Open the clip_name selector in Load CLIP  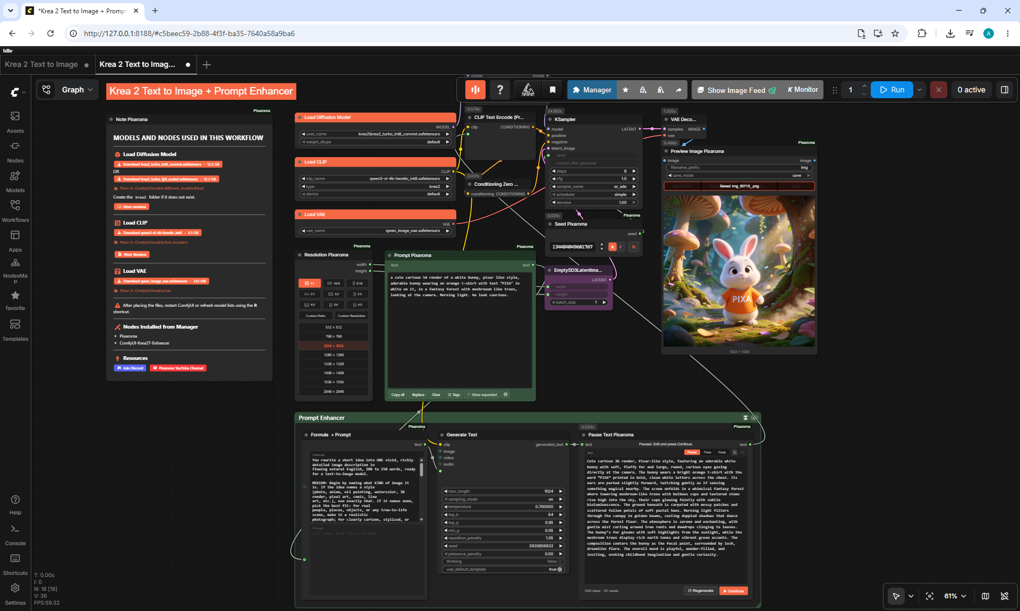pos(376,179)
